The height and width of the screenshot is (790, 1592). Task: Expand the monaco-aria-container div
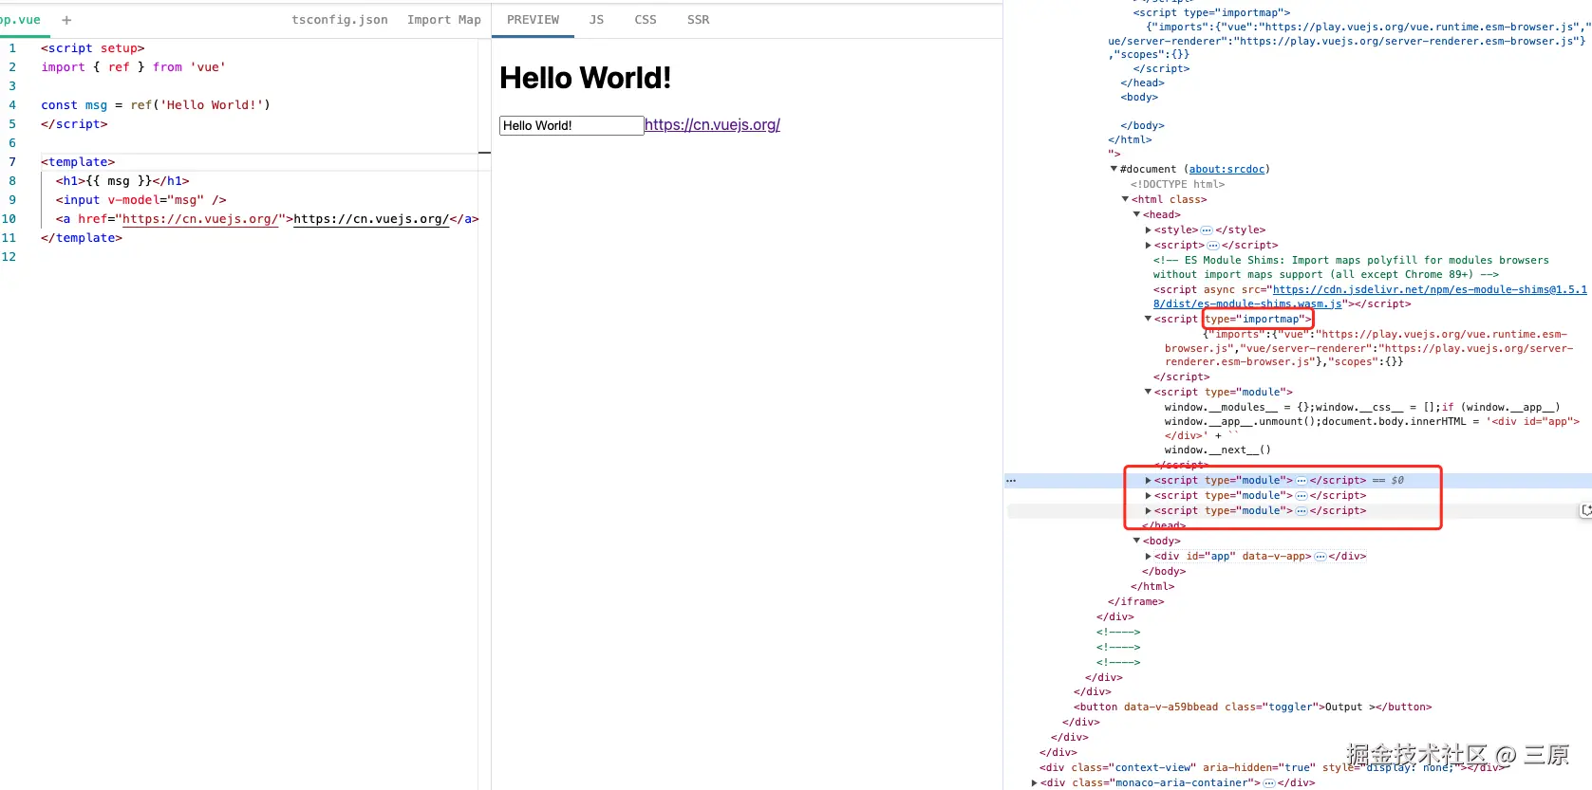click(x=1035, y=783)
